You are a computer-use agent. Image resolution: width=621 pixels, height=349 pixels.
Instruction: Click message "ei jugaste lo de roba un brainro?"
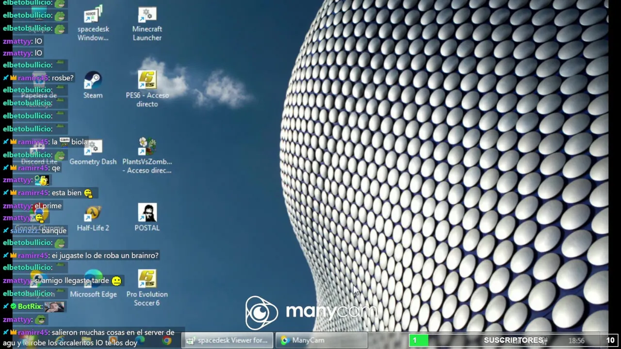pyautogui.click(x=105, y=255)
